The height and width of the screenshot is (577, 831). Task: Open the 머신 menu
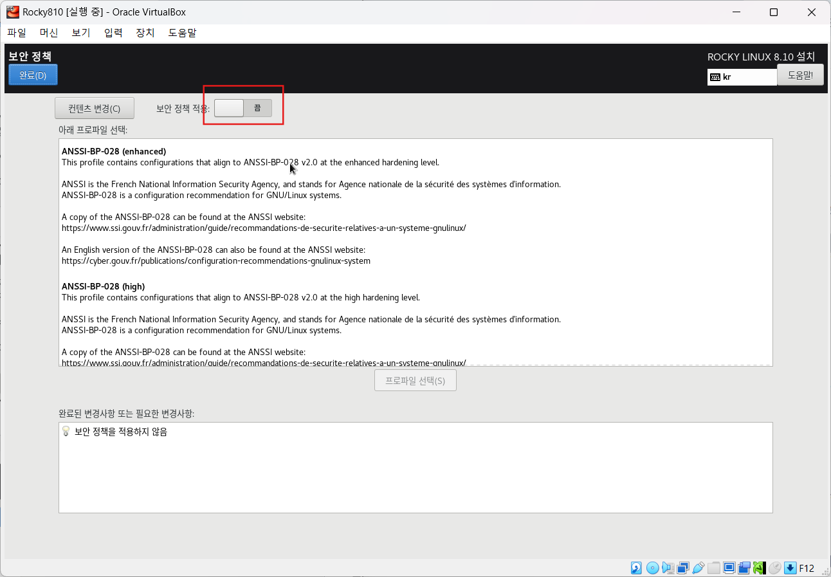pyautogui.click(x=49, y=33)
